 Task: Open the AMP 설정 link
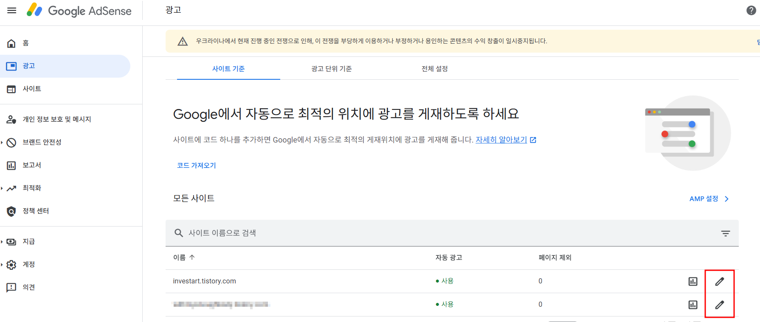[x=704, y=199]
